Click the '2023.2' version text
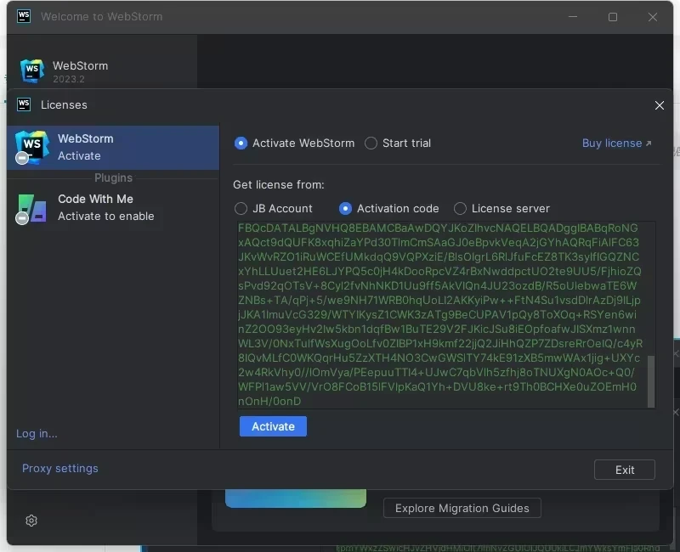Viewport: 680px width, 552px height. [69, 79]
